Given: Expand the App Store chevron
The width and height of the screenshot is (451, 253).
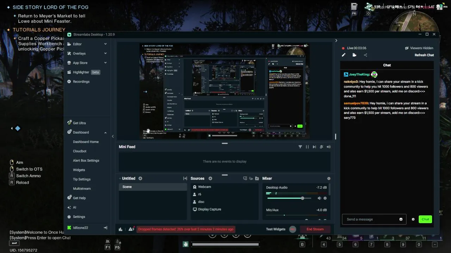Looking at the screenshot, I should 105,63.
